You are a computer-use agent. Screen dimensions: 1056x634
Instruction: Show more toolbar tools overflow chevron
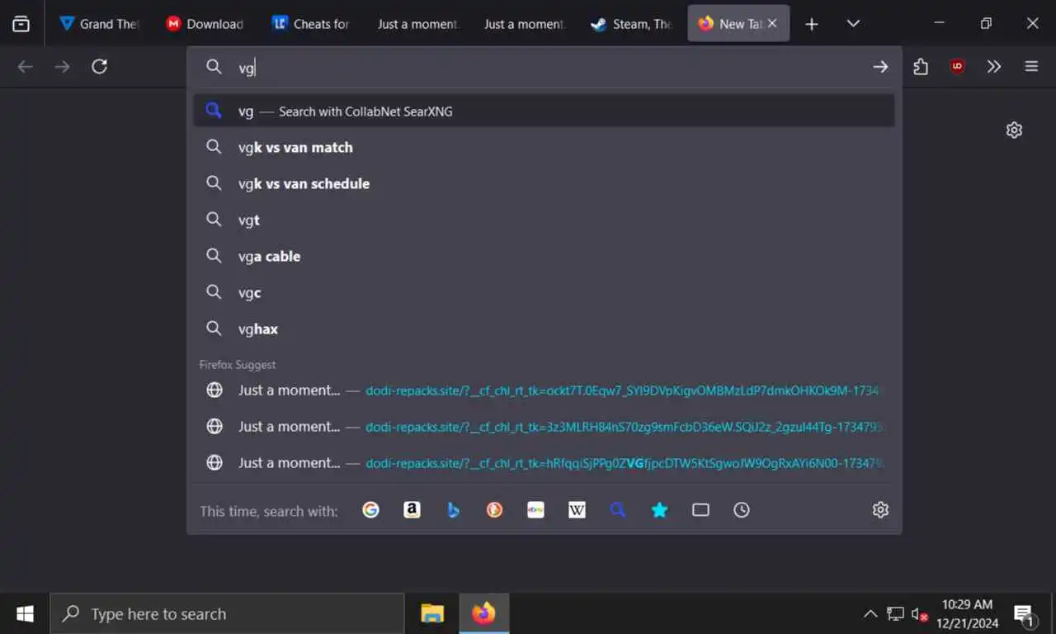pos(994,67)
